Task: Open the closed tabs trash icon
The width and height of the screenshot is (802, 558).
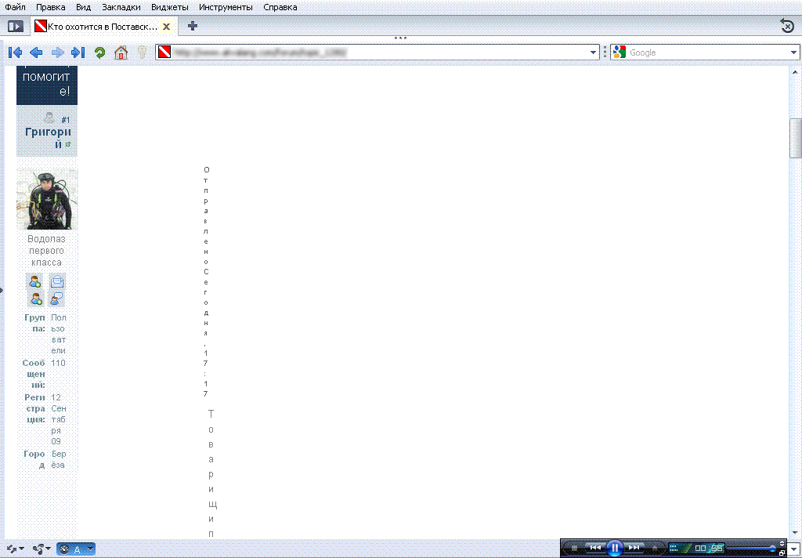Action: [x=787, y=26]
